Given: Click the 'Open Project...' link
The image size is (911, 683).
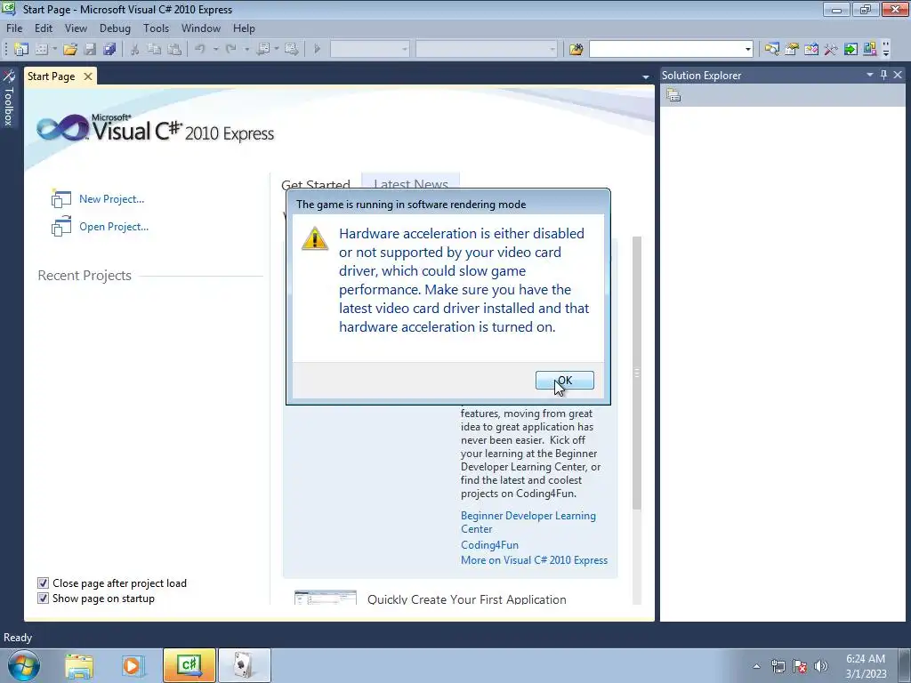Looking at the screenshot, I should click(114, 227).
